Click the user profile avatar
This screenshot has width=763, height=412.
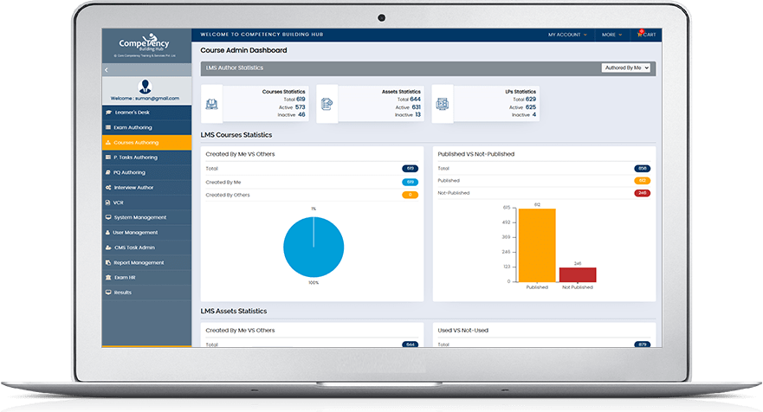[145, 85]
